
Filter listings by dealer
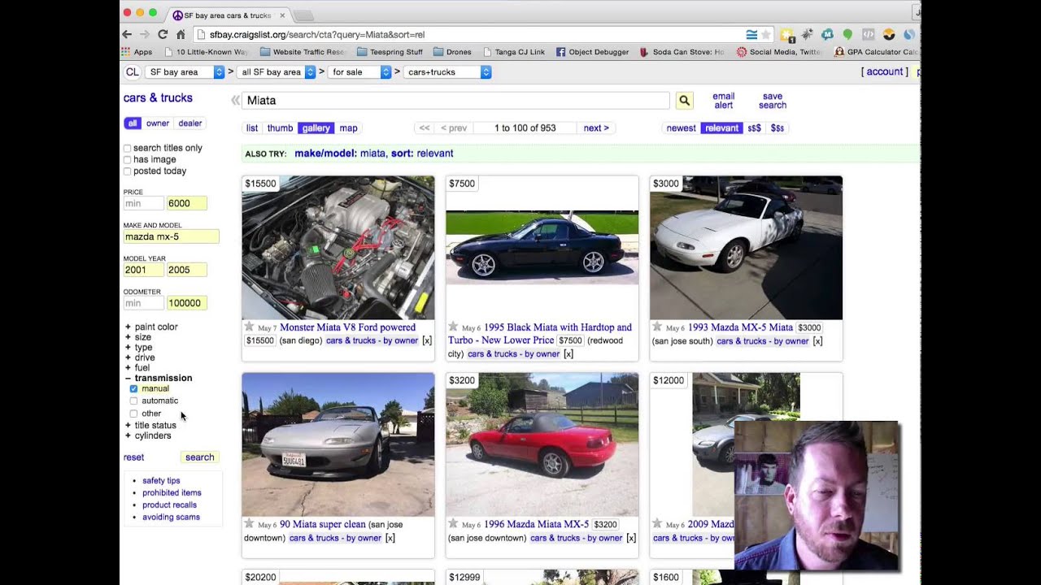point(190,123)
